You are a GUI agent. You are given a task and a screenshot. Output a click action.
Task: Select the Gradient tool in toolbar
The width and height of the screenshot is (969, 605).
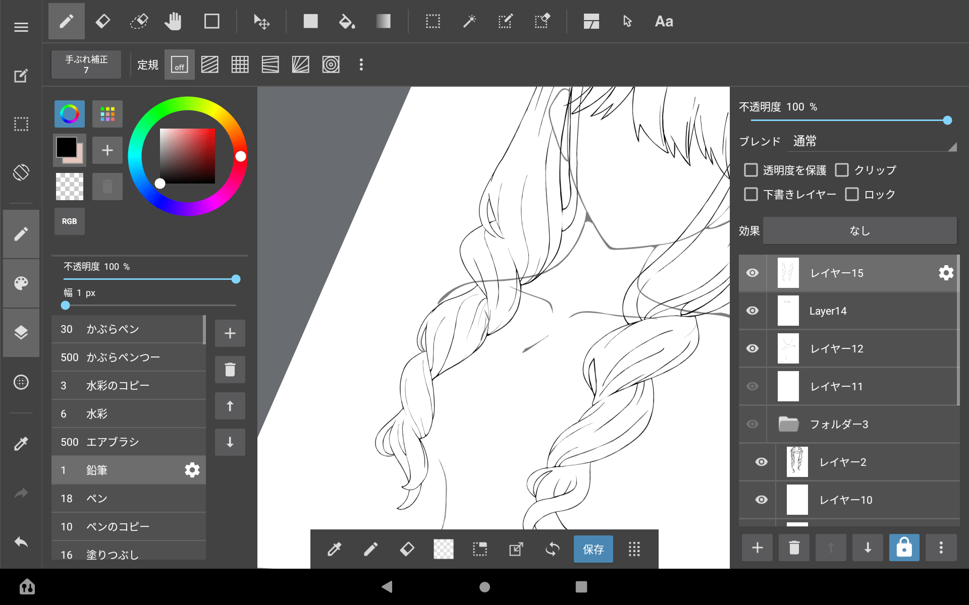(x=384, y=21)
